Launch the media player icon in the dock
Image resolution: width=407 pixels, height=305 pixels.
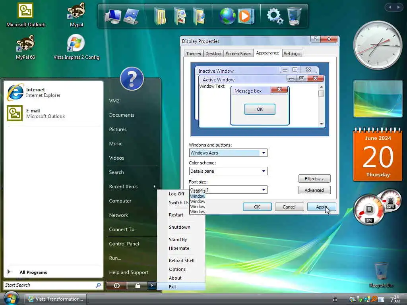tap(246, 16)
